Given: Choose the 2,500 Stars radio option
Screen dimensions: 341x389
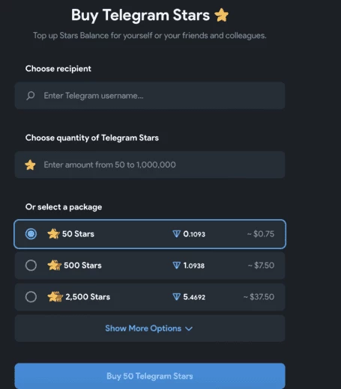Looking at the screenshot, I should tap(31, 297).
